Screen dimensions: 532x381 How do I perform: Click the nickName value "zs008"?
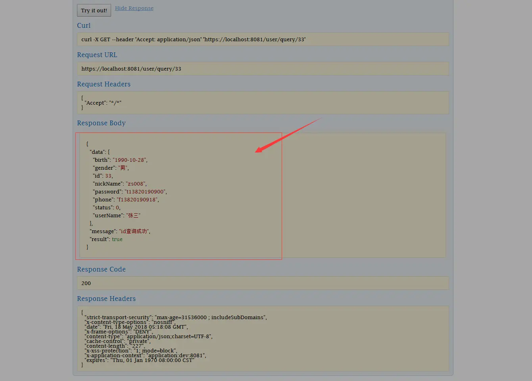tap(136, 184)
